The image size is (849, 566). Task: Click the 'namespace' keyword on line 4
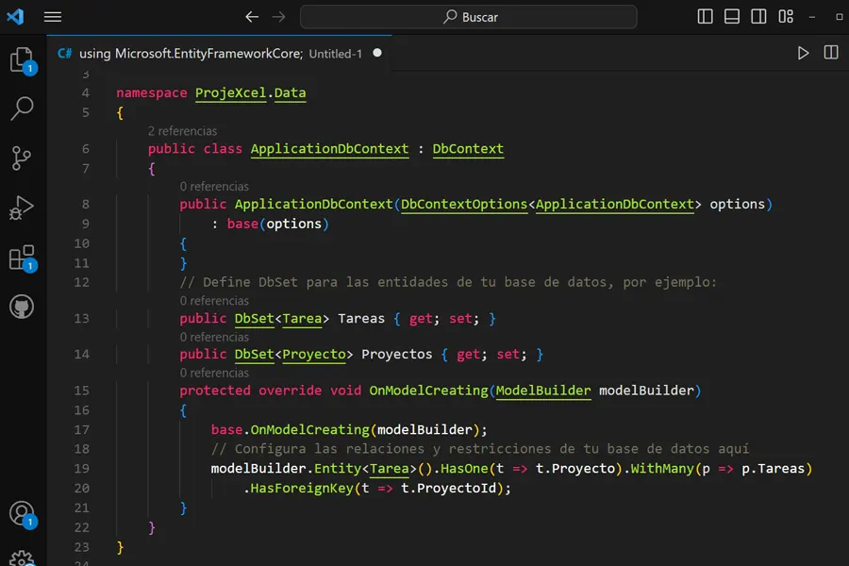pyautogui.click(x=152, y=93)
